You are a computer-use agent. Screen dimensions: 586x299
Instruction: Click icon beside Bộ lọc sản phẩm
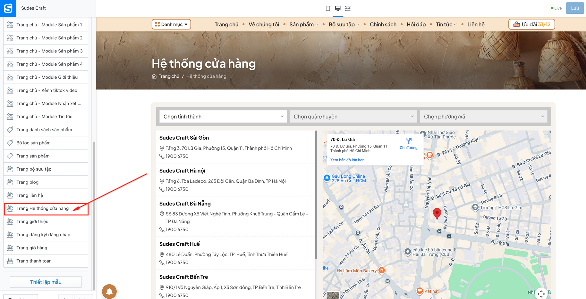[x=10, y=143]
